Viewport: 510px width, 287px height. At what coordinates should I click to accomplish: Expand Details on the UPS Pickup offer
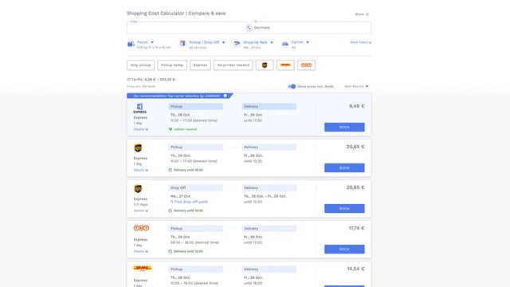click(140, 170)
